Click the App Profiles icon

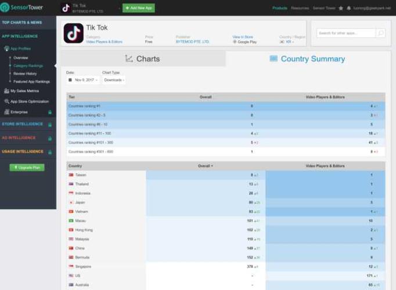[6, 48]
